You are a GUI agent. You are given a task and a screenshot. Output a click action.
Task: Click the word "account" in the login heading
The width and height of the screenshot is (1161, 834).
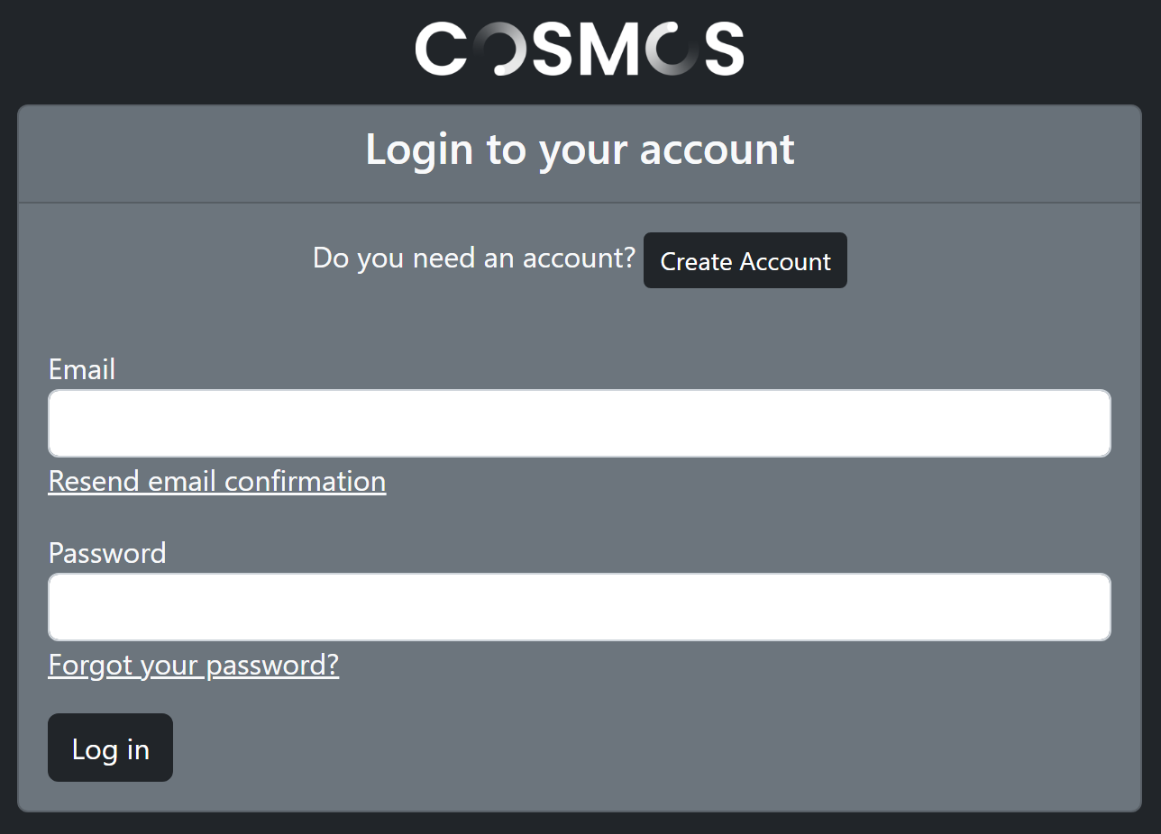[718, 150]
